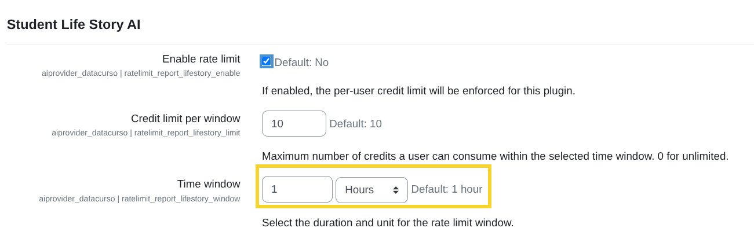Uncheck the Enable rate limit checkbox
Image resolution: width=754 pixels, height=239 pixels.
click(267, 61)
